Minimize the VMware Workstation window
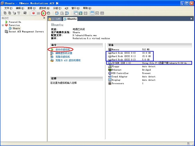The width and height of the screenshot is (195, 146). (x=182, y=3)
